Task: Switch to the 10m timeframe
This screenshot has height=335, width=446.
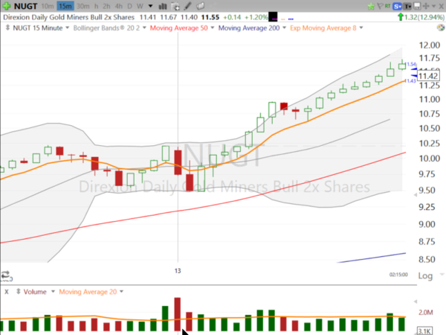Action: tap(48, 6)
